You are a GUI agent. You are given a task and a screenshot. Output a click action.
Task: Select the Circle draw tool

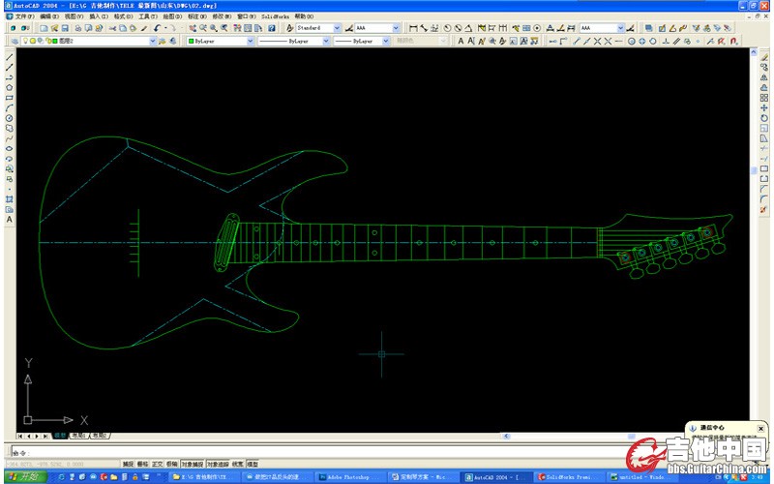(10, 118)
